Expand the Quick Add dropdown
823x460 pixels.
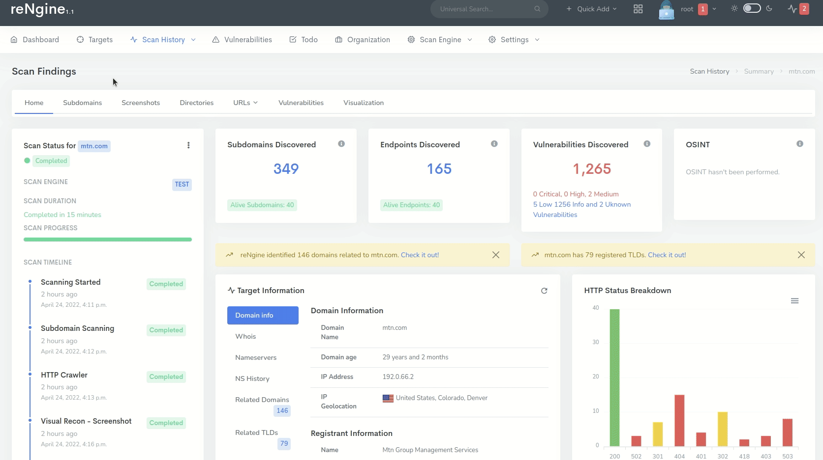point(591,9)
